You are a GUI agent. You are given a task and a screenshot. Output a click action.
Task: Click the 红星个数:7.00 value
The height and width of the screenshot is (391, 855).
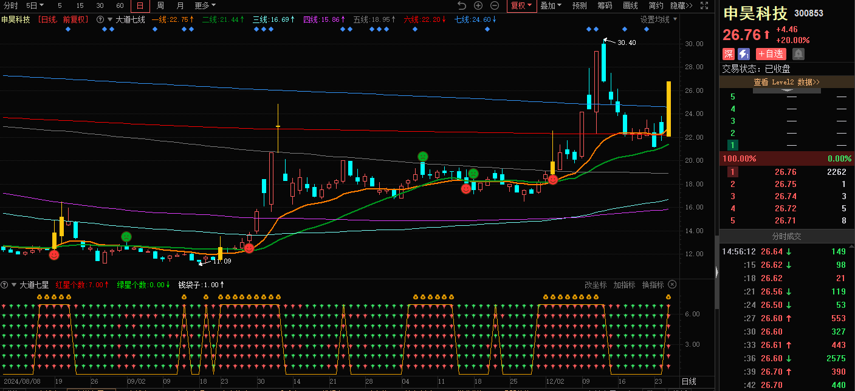(82, 284)
